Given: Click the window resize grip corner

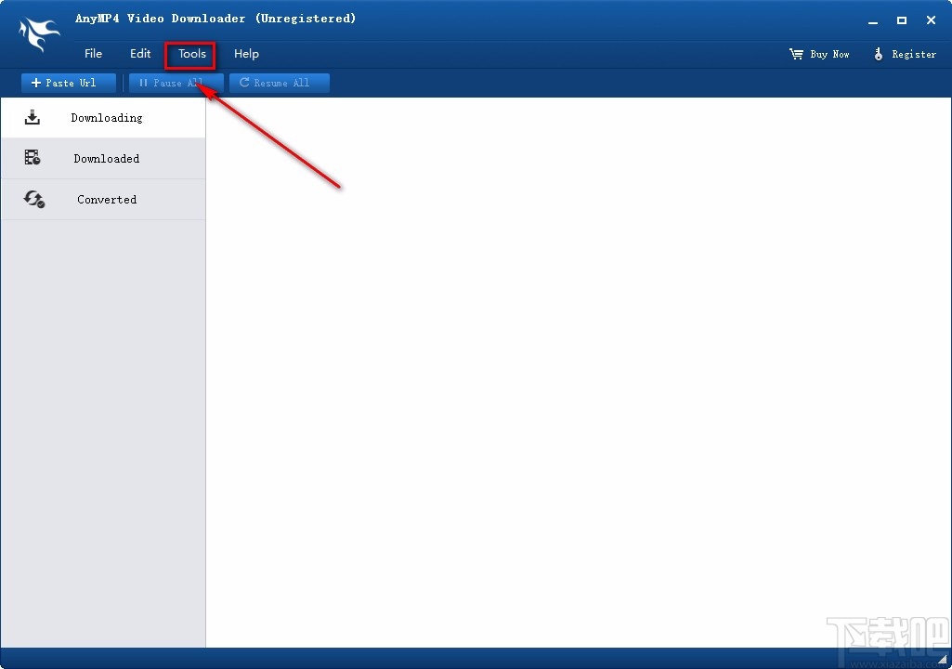Looking at the screenshot, I should [943, 660].
